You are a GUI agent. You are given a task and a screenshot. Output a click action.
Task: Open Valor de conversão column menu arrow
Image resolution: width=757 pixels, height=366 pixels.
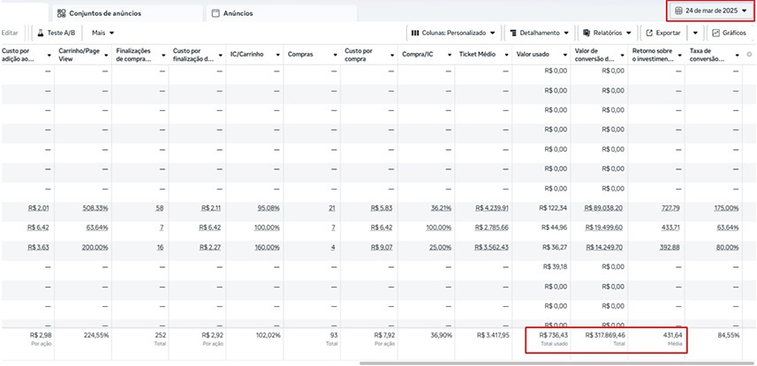(623, 55)
